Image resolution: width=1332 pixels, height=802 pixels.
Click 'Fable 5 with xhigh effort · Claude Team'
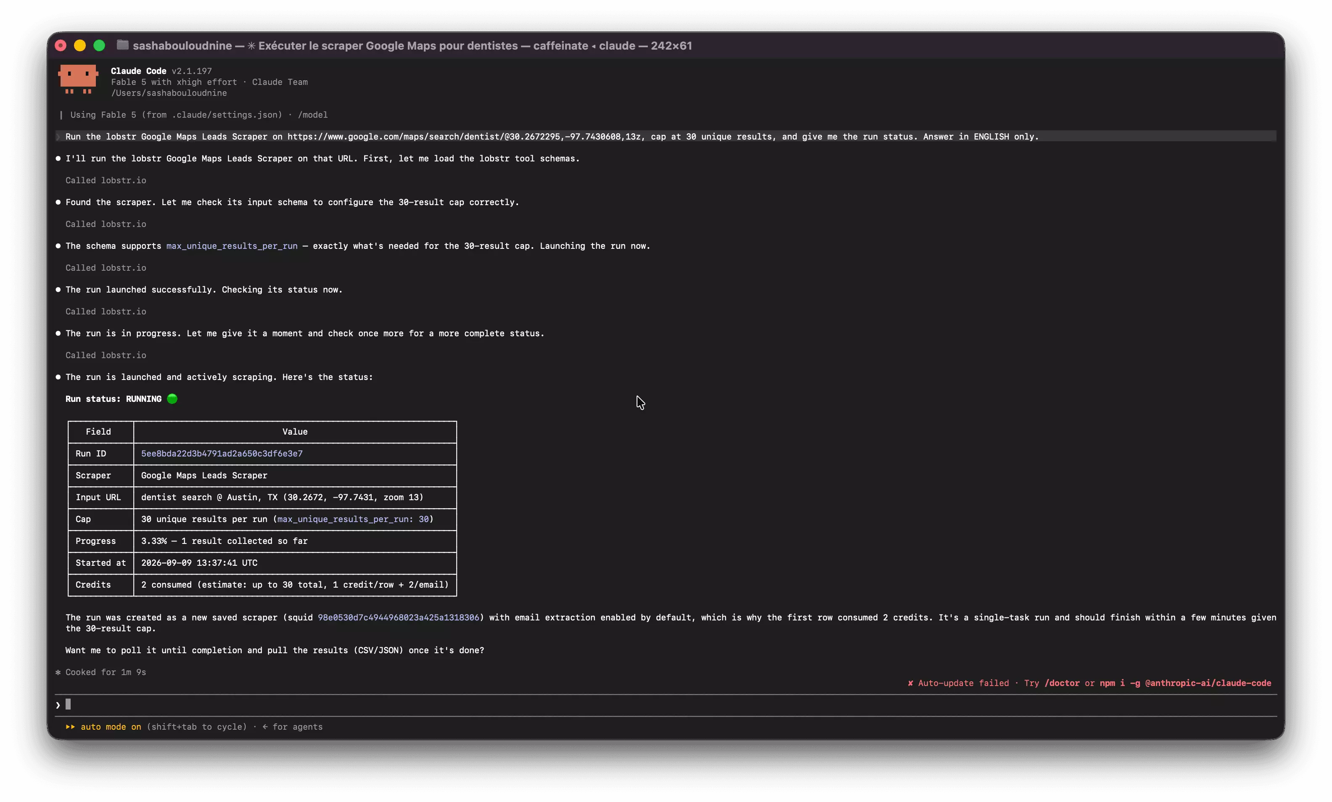click(x=209, y=82)
